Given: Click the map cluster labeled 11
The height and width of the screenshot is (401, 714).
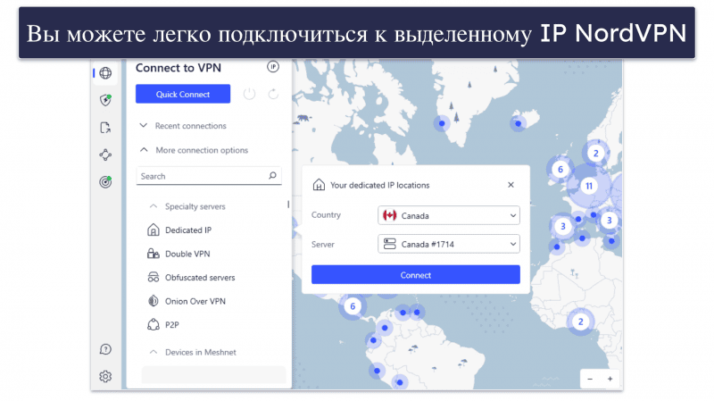Looking at the screenshot, I should click(x=589, y=186).
